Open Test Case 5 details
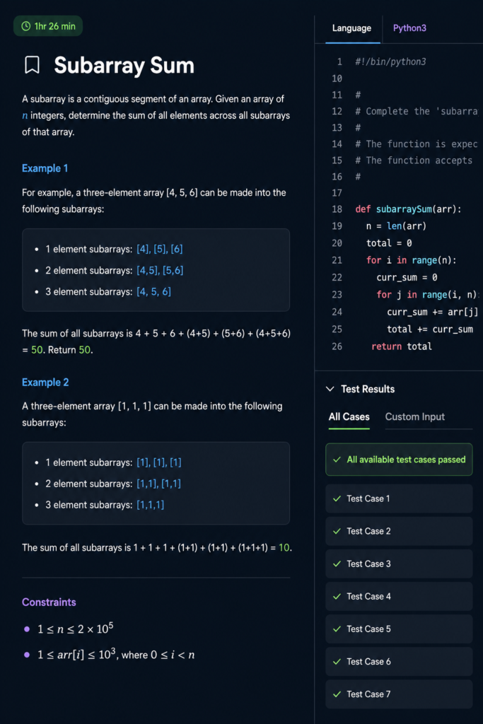Viewport: 483px width, 724px height. [x=399, y=629]
